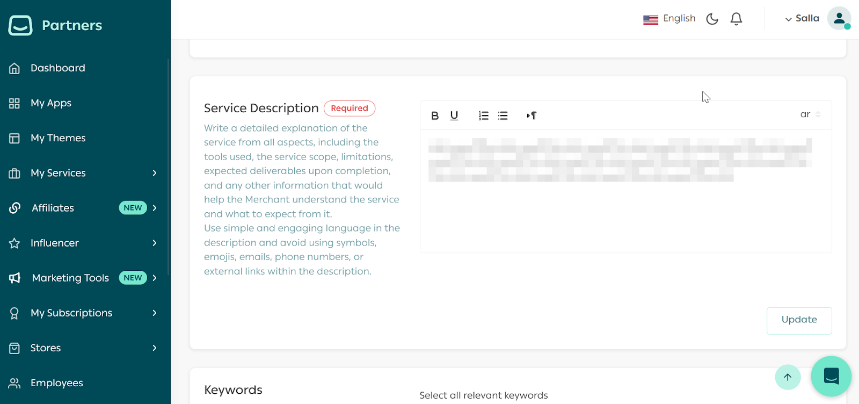Expand the Salla account dropdown

point(802,18)
